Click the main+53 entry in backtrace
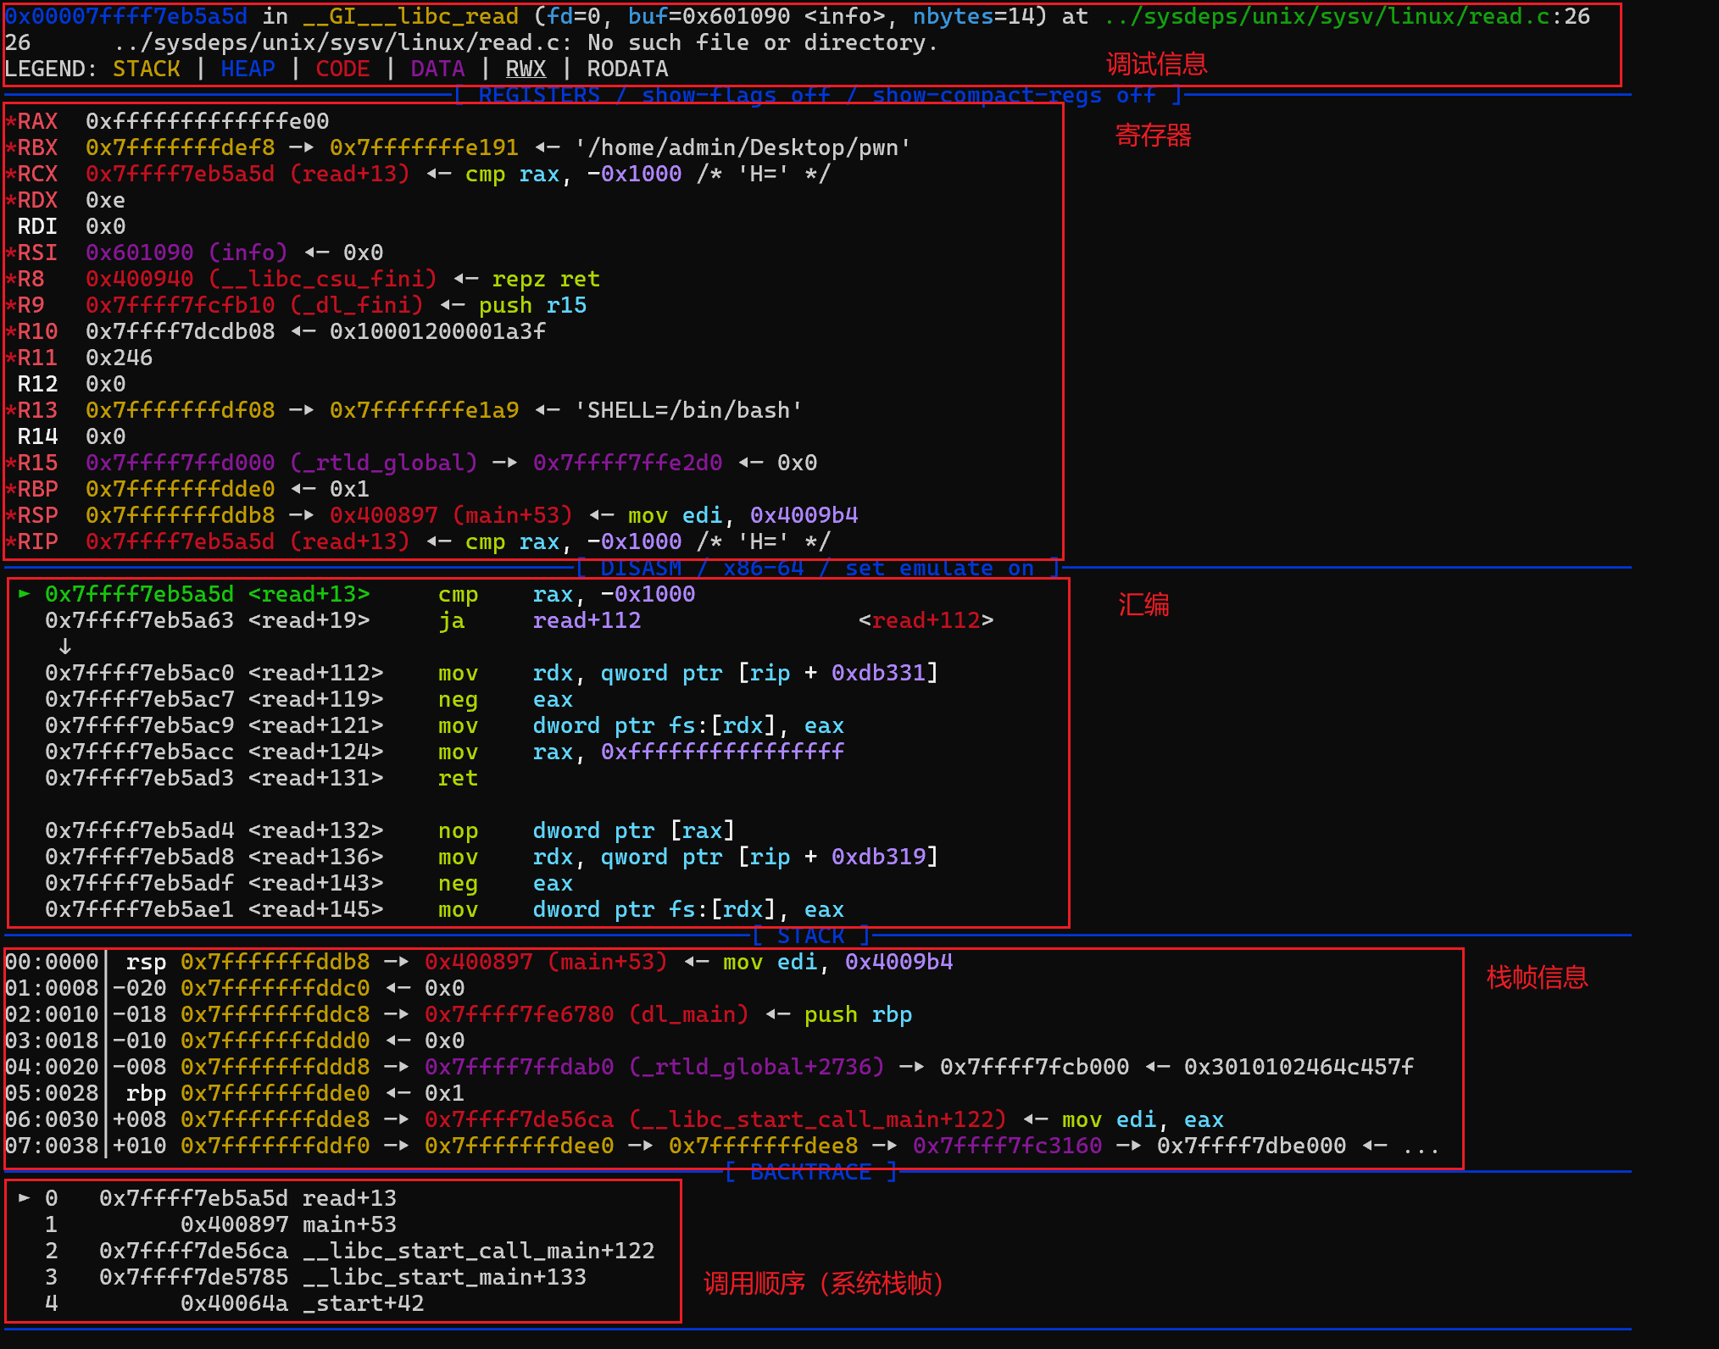This screenshot has height=1349, width=1719. [x=349, y=1224]
